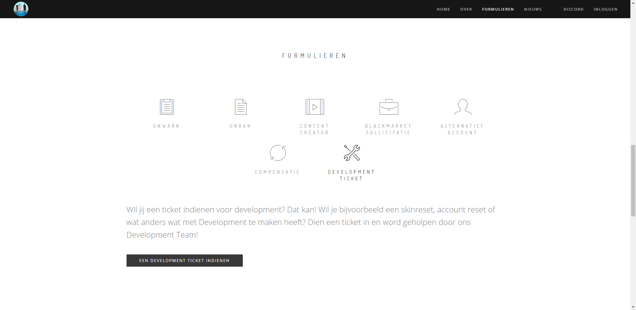Open the Nieuws menu item
Viewport: 636px width, 310px height.
[533, 9]
